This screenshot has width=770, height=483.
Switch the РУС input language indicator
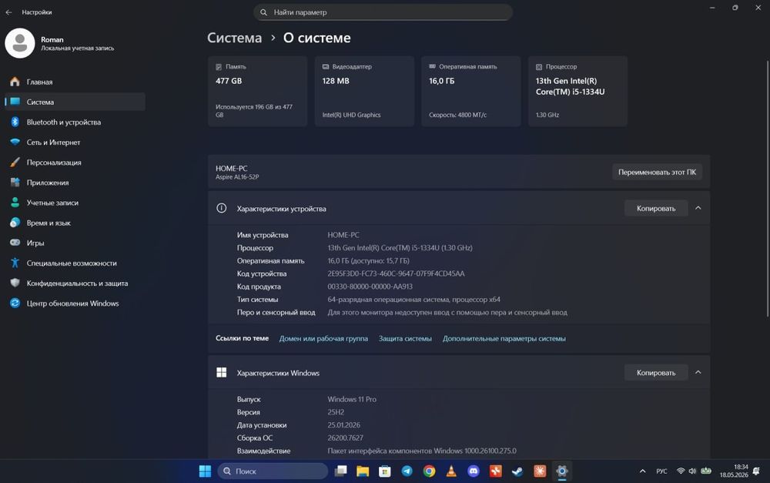click(661, 471)
